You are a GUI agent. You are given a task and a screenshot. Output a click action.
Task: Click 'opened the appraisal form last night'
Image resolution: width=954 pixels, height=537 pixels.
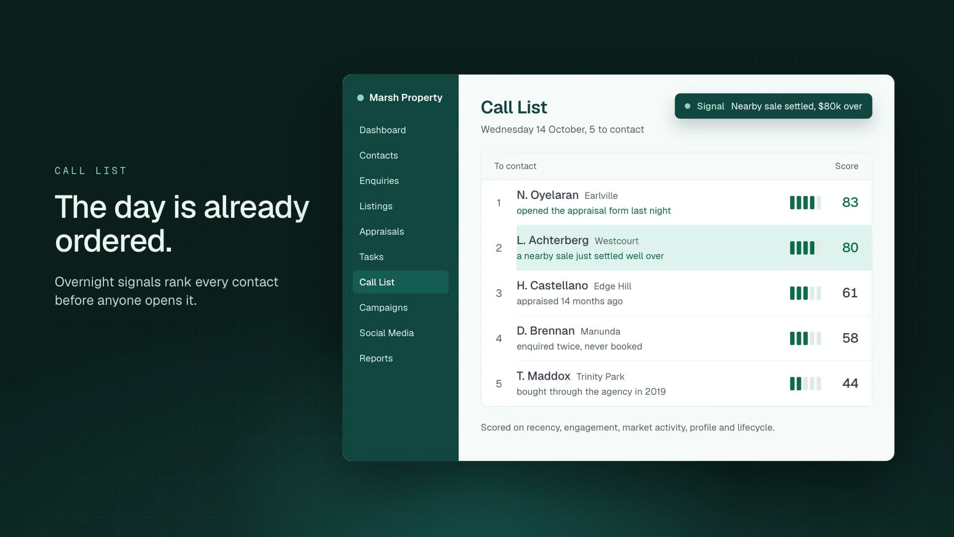click(x=594, y=211)
